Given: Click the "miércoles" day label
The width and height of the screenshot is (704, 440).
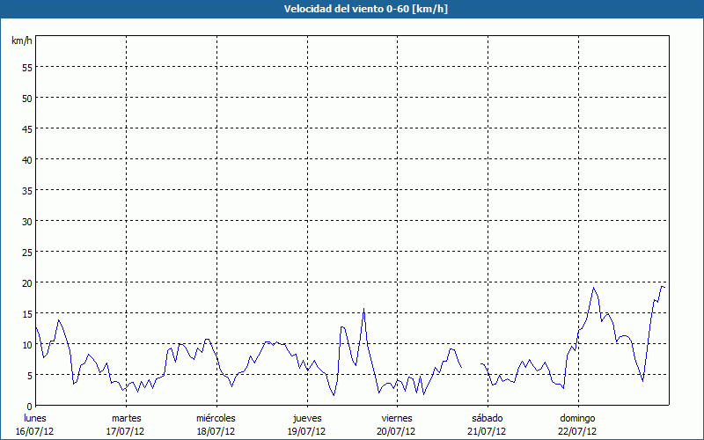Looking at the screenshot, I should [x=216, y=418].
